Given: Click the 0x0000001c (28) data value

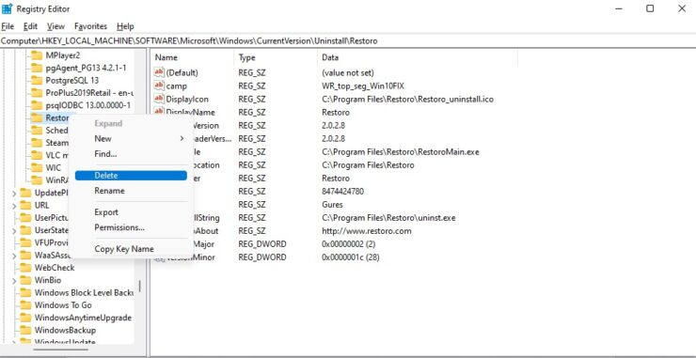Looking at the screenshot, I should point(350,257).
